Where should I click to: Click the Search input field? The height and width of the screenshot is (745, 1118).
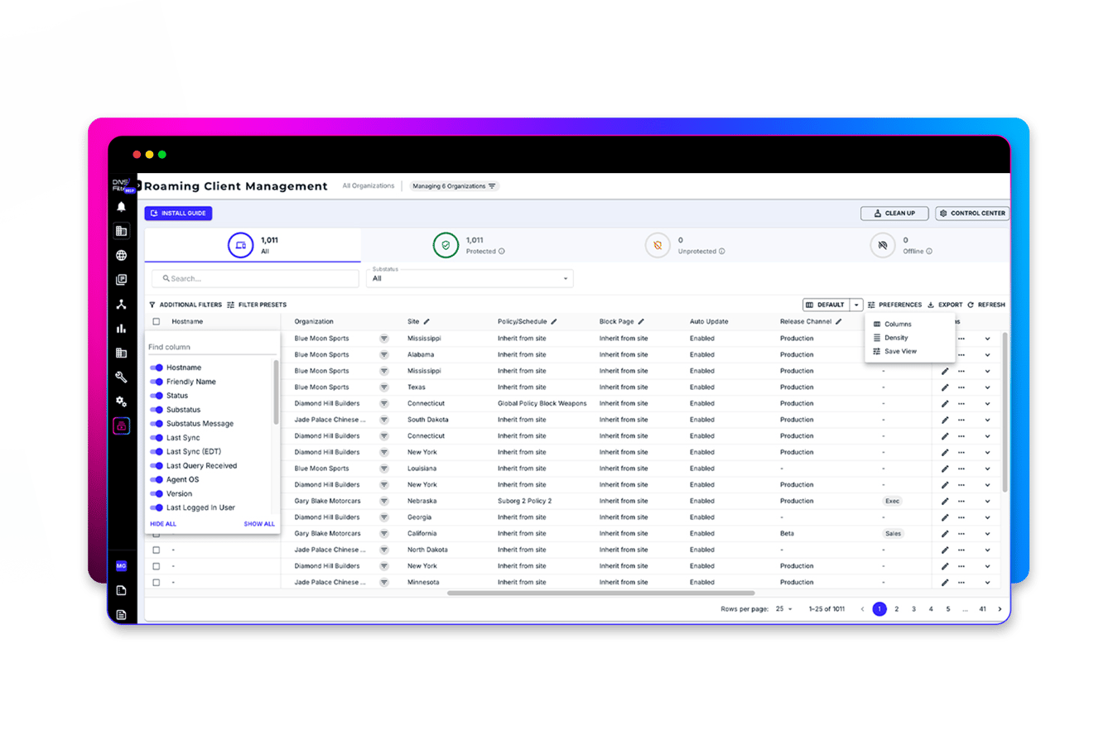click(255, 279)
